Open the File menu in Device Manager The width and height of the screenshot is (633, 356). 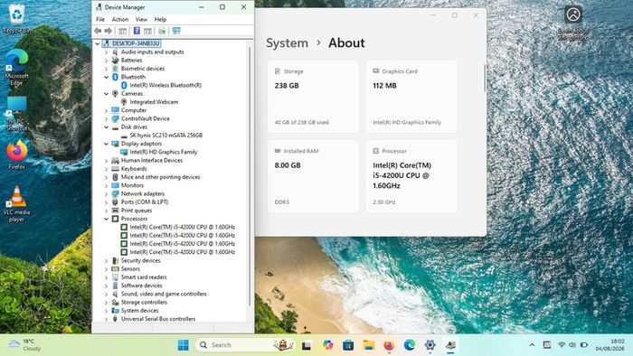pyautogui.click(x=100, y=19)
